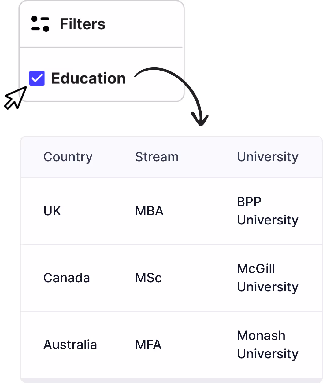This screenshot has width=323, height=383.
Task: Click the table's bottom scrollbar strip
Action: (172, 380)
